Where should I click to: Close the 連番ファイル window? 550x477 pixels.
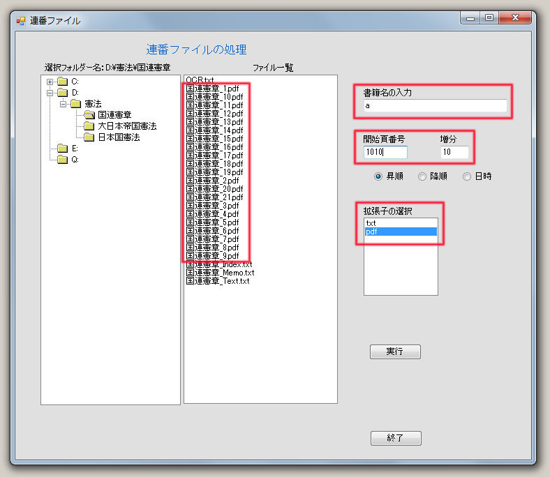click(515, 18)
